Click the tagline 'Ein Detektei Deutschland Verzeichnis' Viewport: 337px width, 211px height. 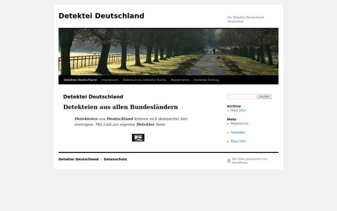tap(245, 19)
